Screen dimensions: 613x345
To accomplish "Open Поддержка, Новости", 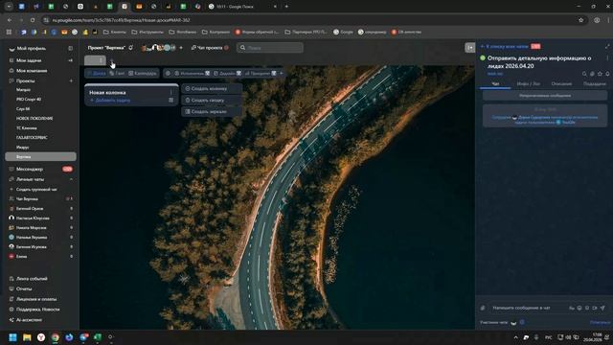I will pos(37,310).
